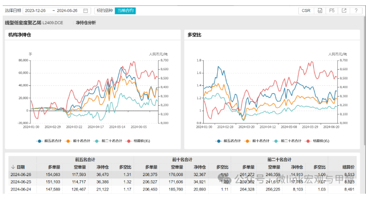369x198 pixels.
Task: Open the help question mark icon
Action: coord(356,11)
